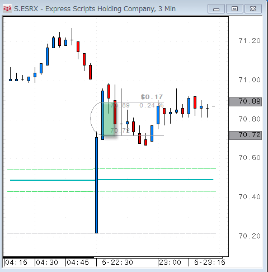The width and height of the screenshot is (268, 272).
Task: Maximize the S.ESRX chart window
Action: (234, 9)
